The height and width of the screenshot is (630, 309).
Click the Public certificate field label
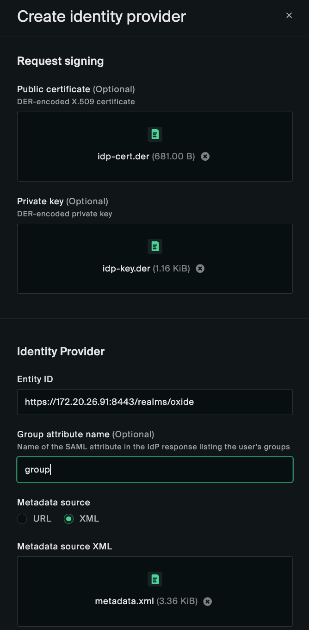tap(54, 89)
